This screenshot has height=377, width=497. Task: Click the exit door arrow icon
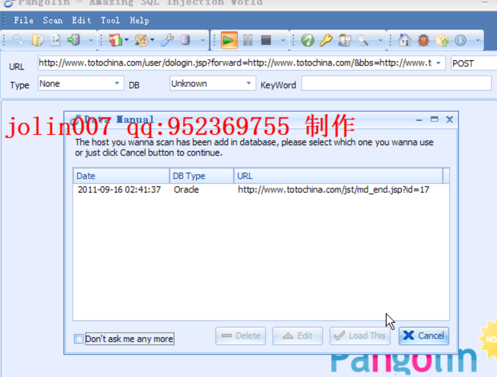73,40
